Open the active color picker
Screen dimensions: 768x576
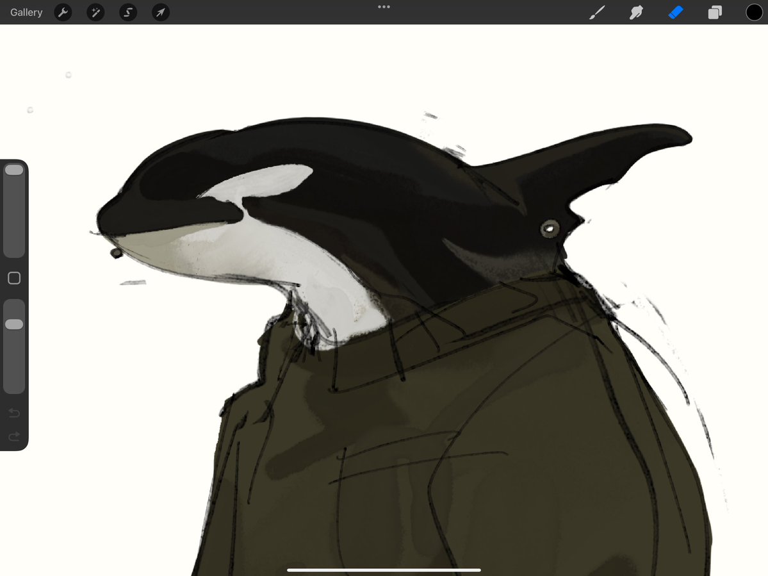[x=755, y=12]
